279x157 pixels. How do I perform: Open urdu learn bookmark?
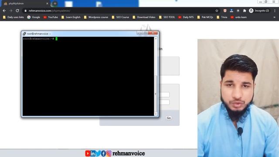(x=238, y=17)
